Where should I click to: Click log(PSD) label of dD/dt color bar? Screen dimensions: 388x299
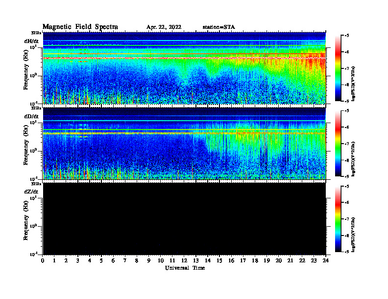coord(354,159)
